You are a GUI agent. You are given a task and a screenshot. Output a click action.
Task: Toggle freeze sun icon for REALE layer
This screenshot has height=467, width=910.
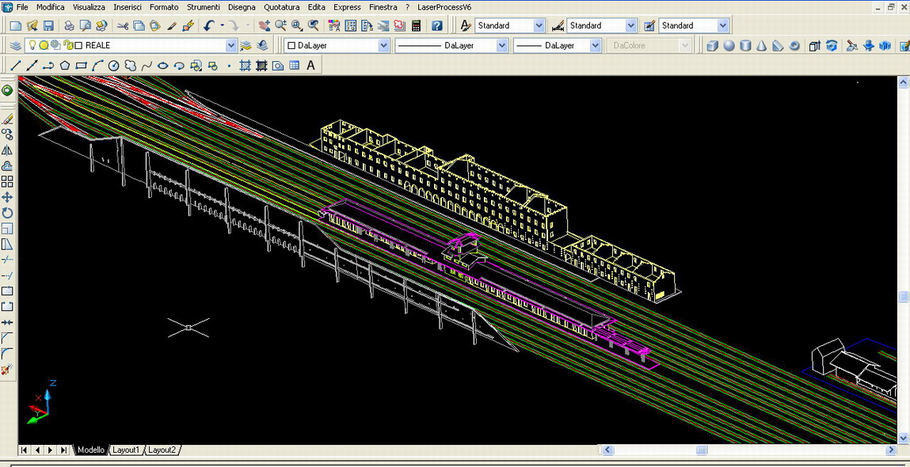point(44,46)
